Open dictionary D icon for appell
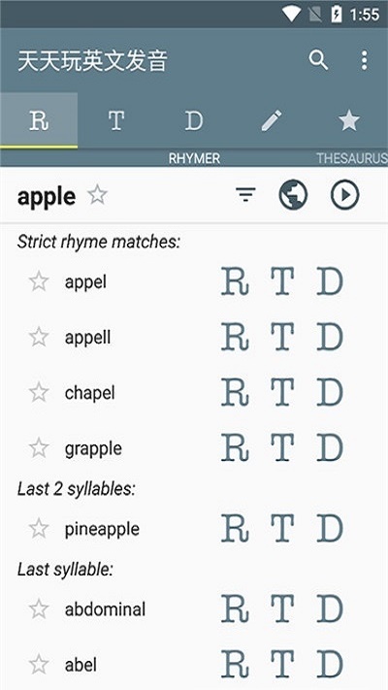Viewport: 388px width, 690px height. pyautogui.click(x=330, y=337)
